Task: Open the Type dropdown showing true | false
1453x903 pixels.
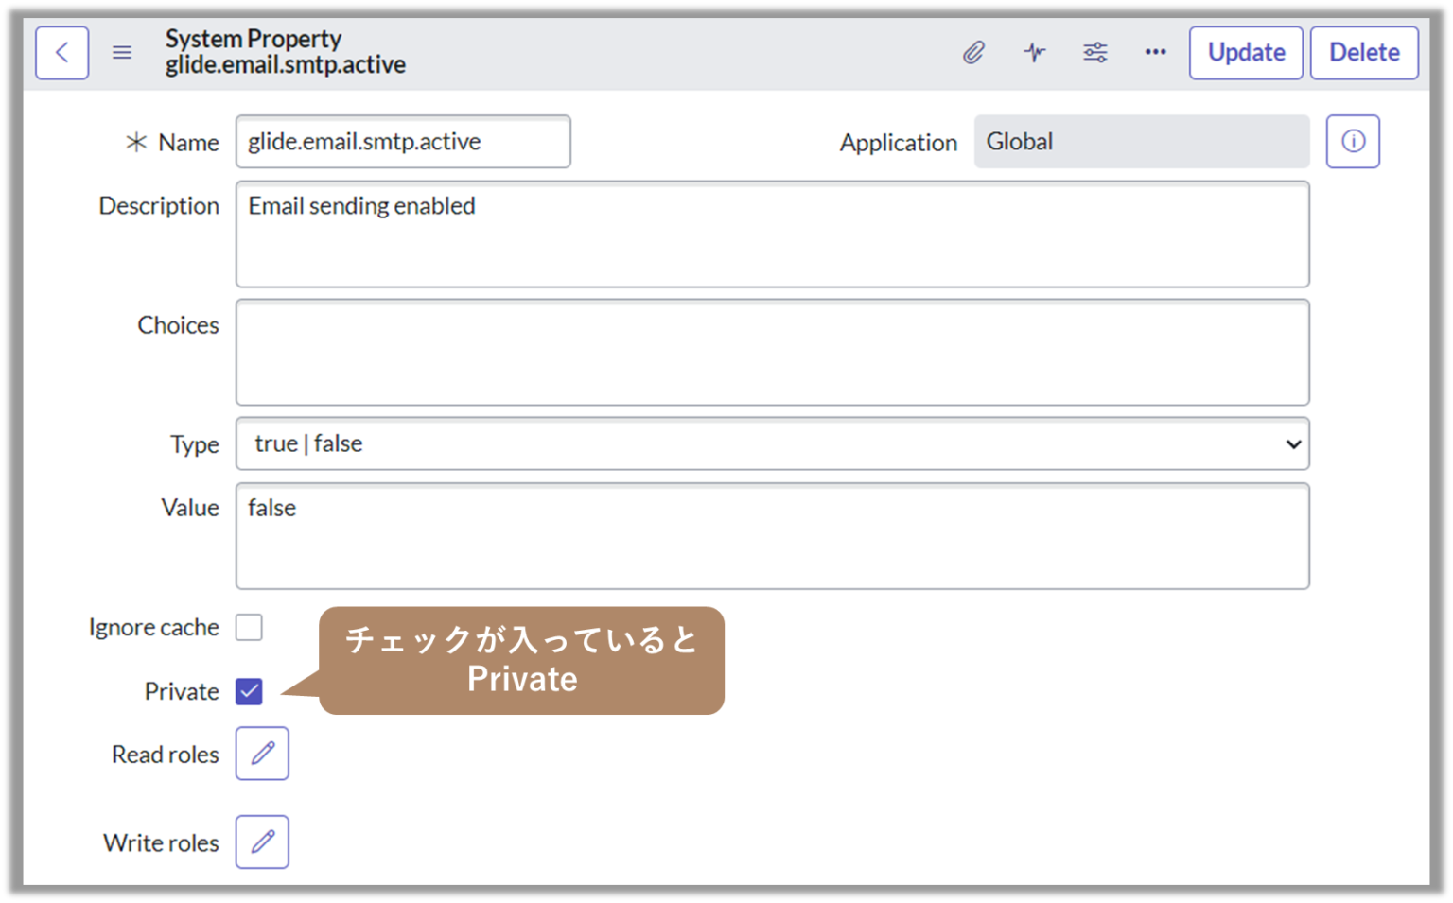Action: (x=772, y=443)
